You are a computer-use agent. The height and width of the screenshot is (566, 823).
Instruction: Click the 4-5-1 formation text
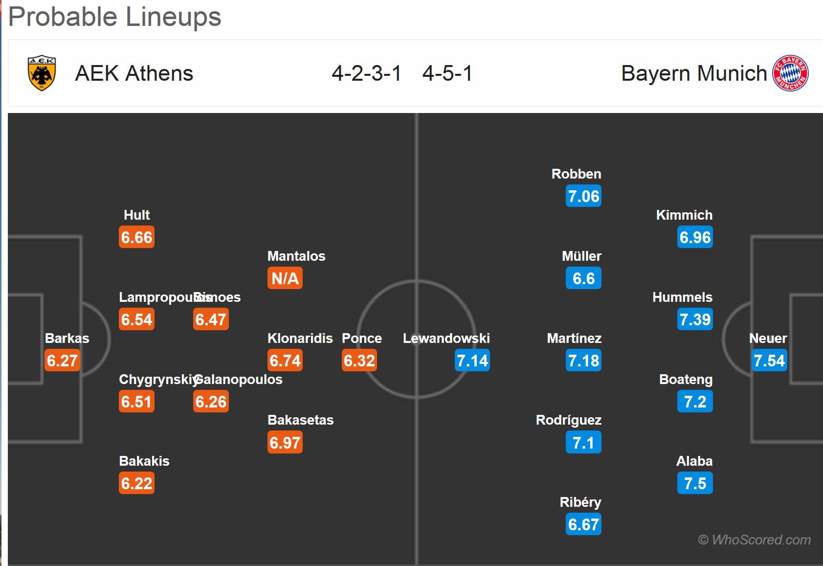[x=447, y=73]
